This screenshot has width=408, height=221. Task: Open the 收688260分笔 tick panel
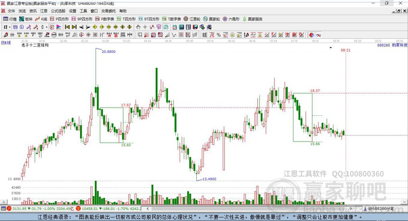(x=379, y=209)
